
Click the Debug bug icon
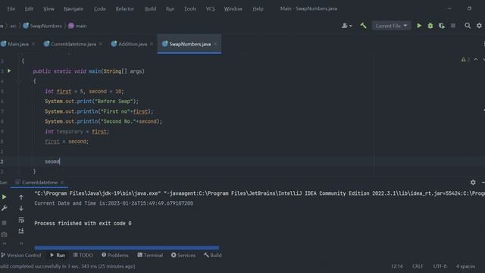click(x=430, y=26)
